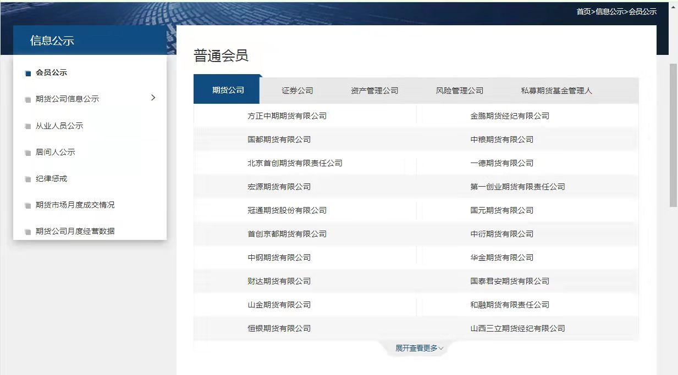Select 财达期货有限公司 entry

click(279, 281)
